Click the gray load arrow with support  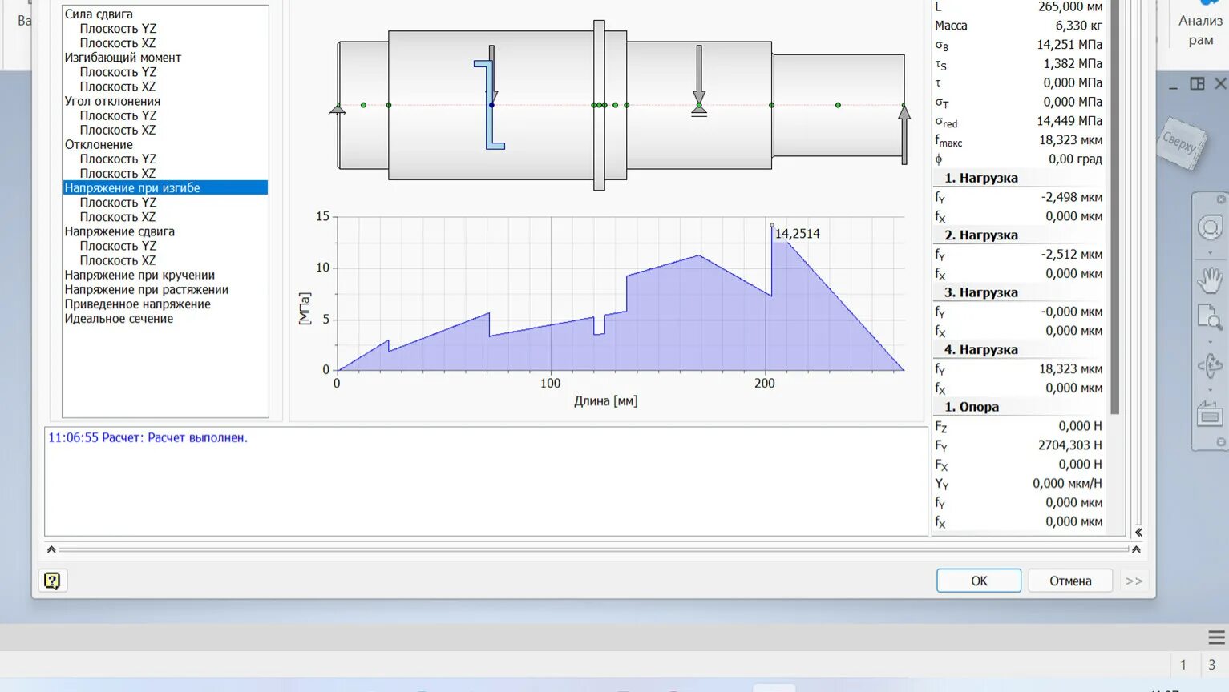(699, 80)
